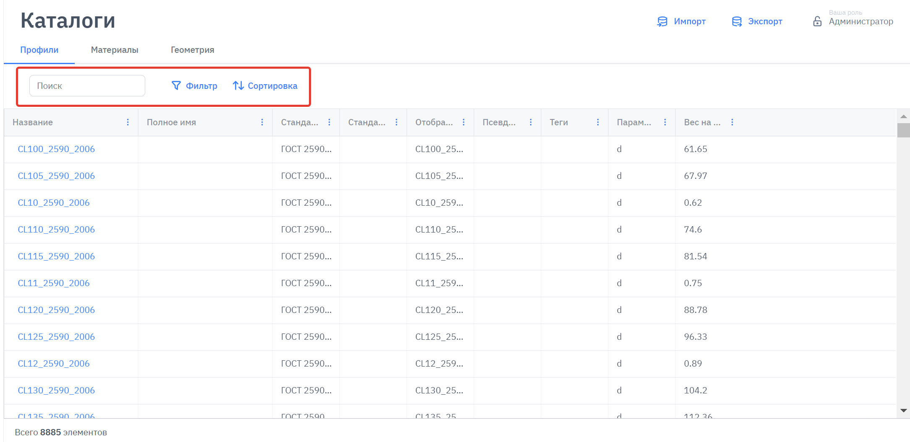Click the sort arrows icon

(x=238, y=85)
